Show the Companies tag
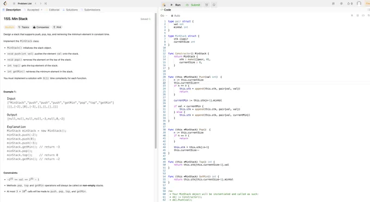 (x=41, y=27)
